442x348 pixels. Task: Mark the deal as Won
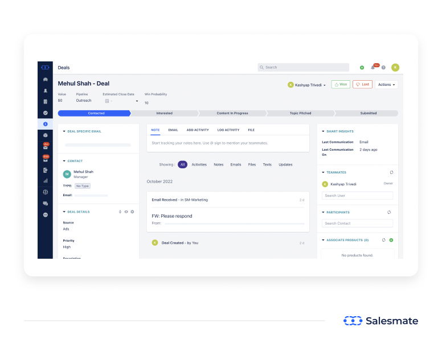coord(341,84)
